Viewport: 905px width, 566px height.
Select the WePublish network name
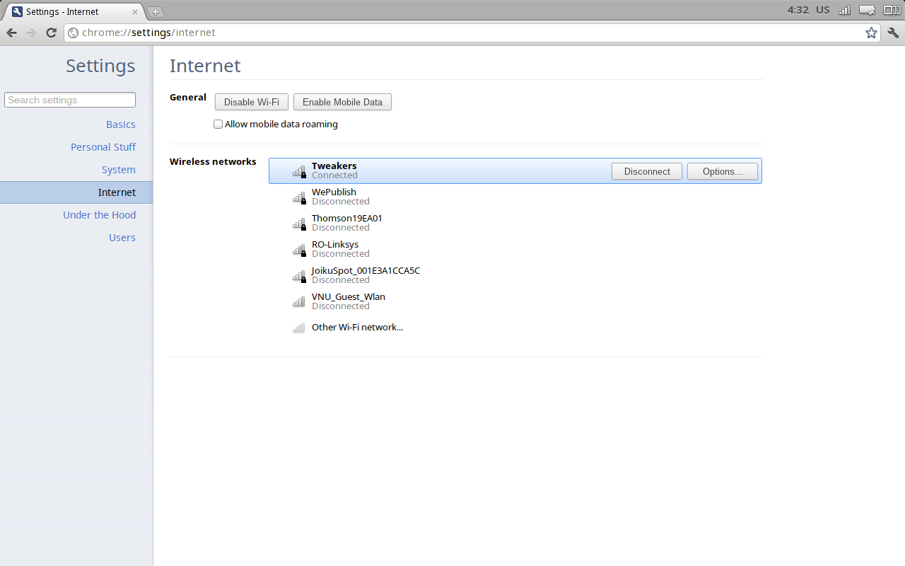pyautogui.click(x=334, y=192)
